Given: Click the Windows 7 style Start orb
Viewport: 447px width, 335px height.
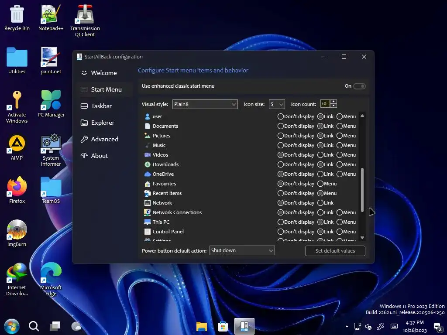Looking at the screenshot, I should pos(12,326).
